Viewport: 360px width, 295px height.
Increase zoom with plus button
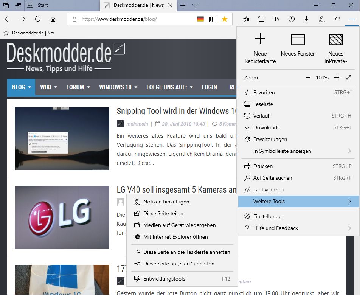point(337,78)
